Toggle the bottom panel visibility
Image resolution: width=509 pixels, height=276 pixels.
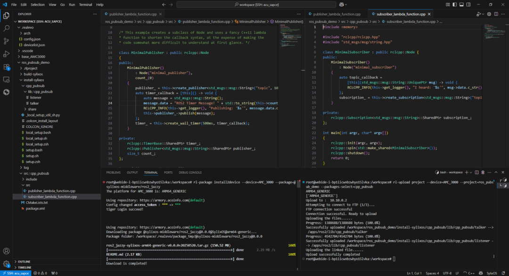pos(462,4)
